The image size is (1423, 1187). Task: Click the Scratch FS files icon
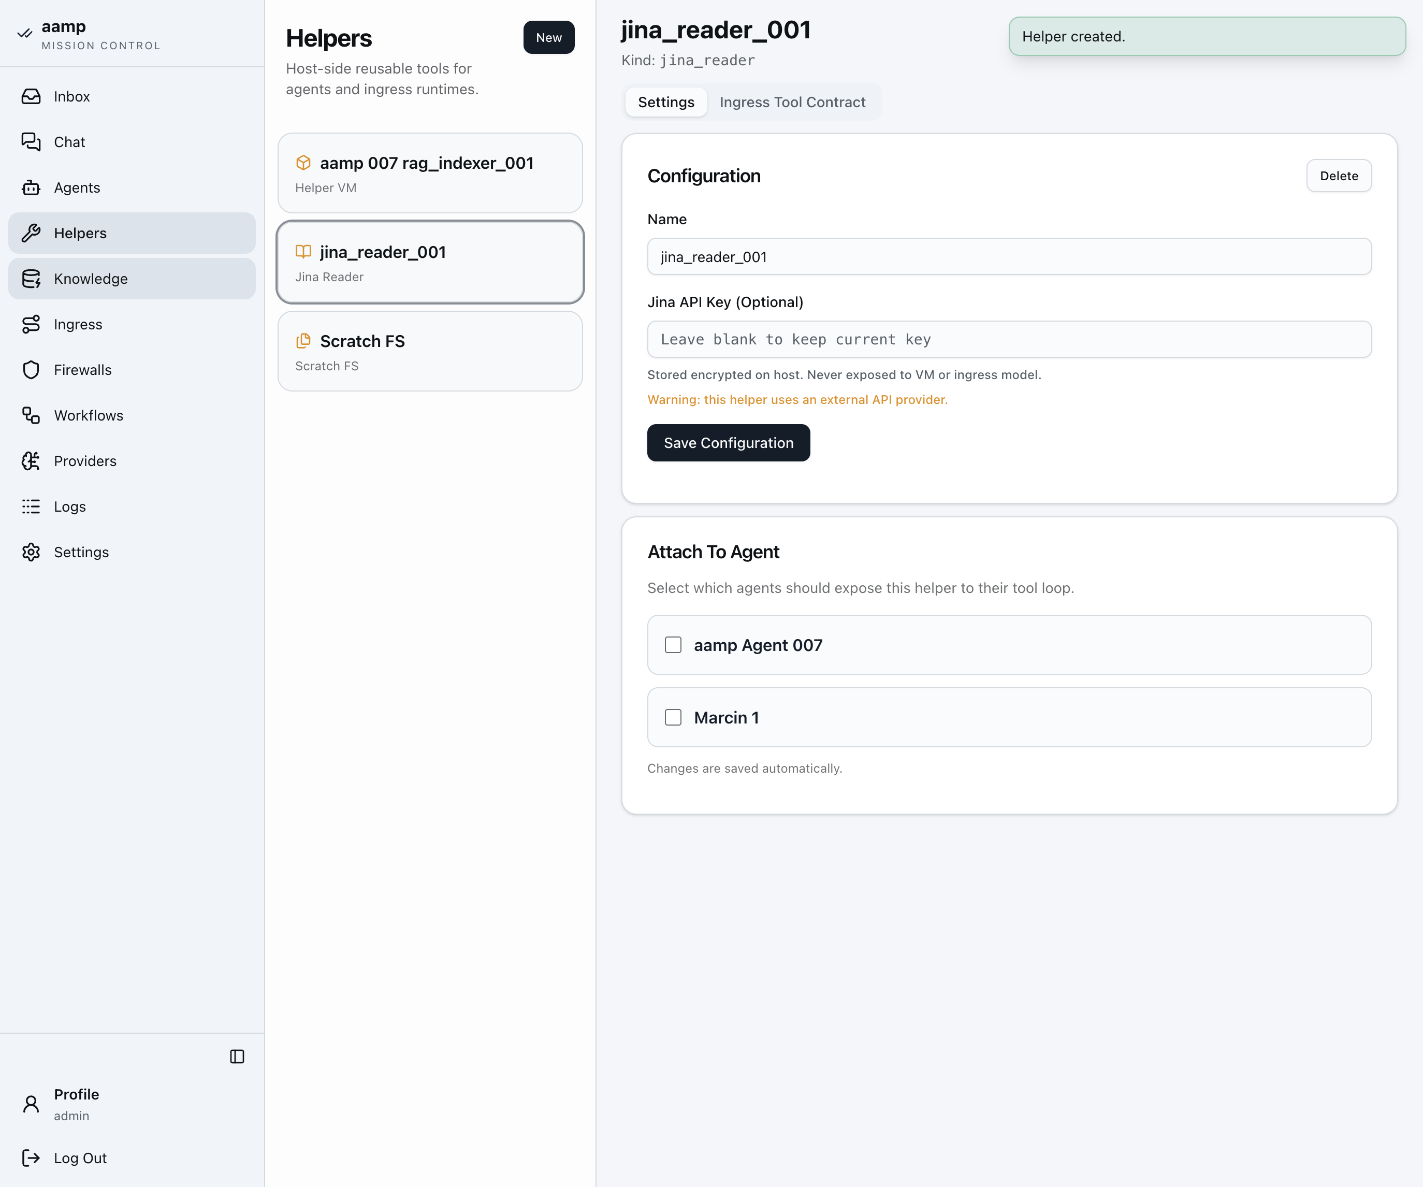[303, 341]
